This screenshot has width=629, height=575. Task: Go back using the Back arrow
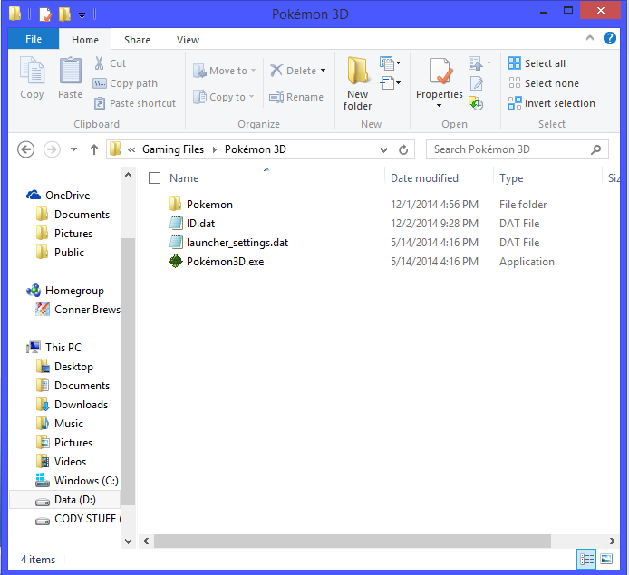pos(26,149)
